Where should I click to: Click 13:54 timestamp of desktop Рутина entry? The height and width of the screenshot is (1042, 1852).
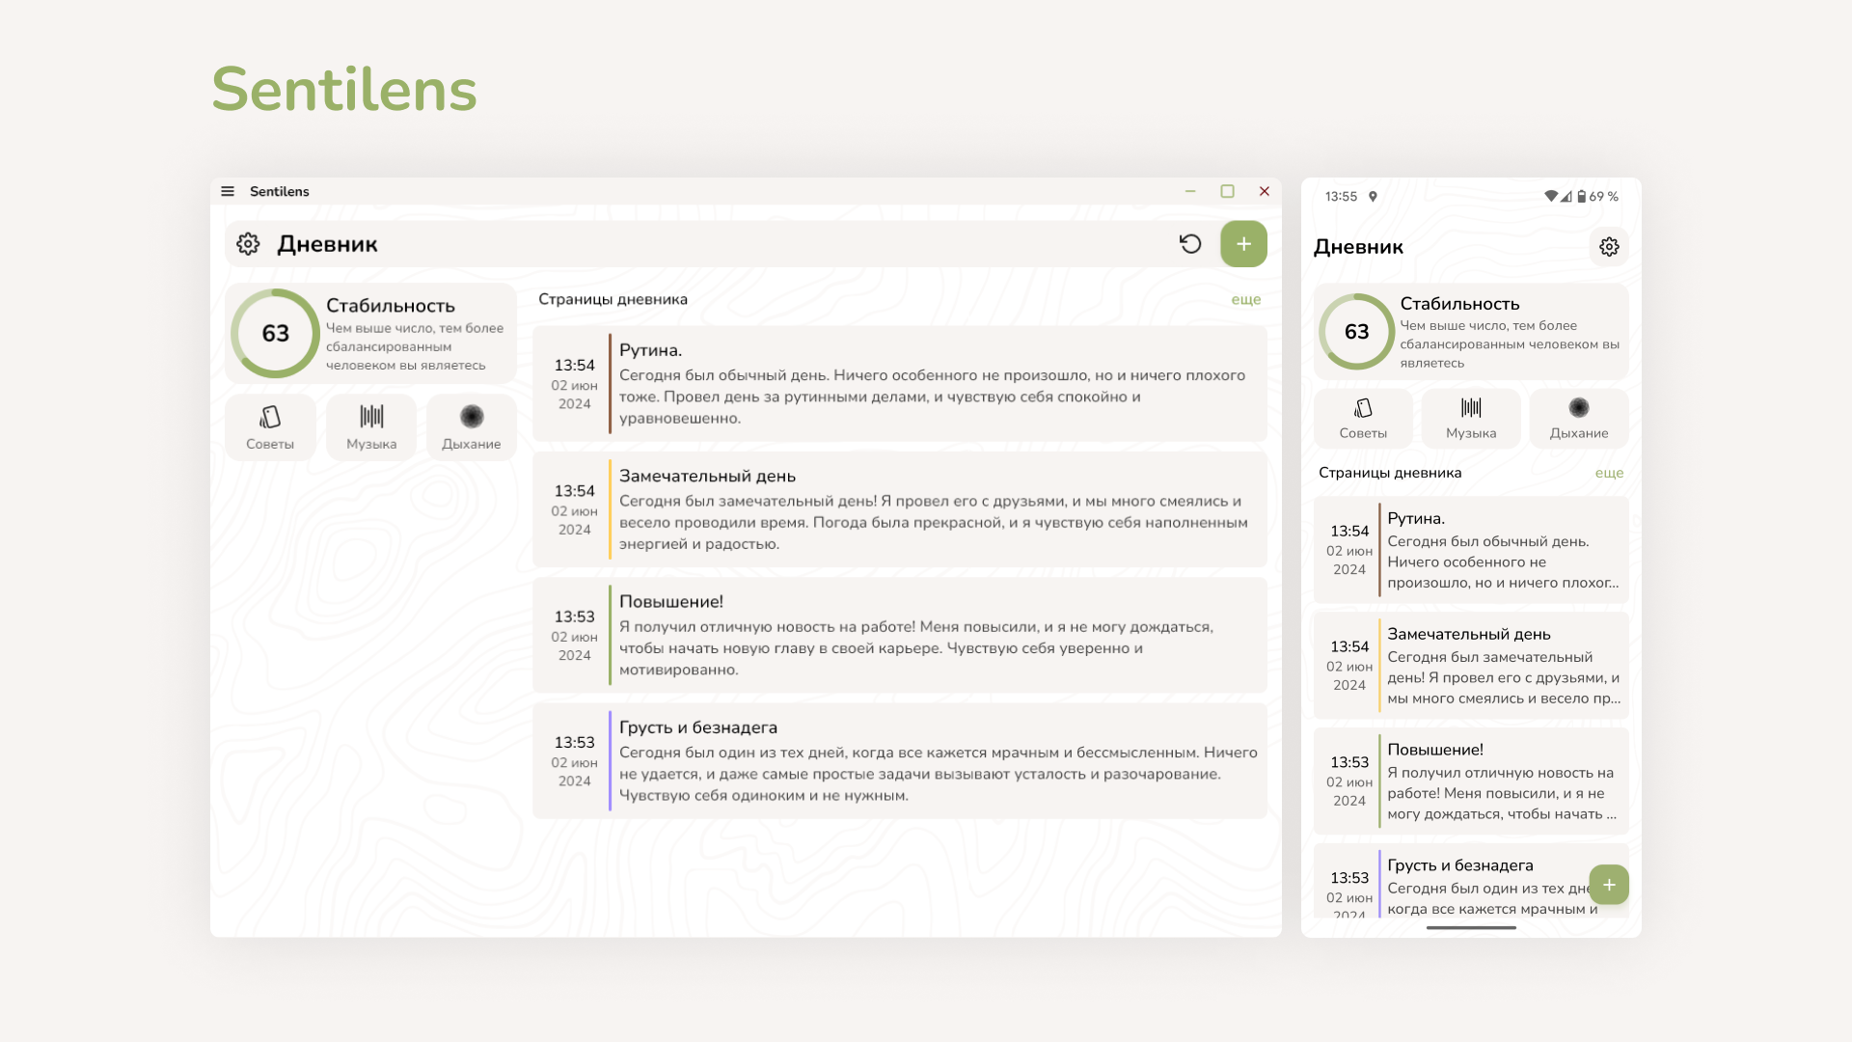click(x=574, y=365)
